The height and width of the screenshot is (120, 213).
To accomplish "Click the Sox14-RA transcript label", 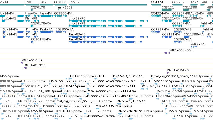I will (x=7, y=13).
